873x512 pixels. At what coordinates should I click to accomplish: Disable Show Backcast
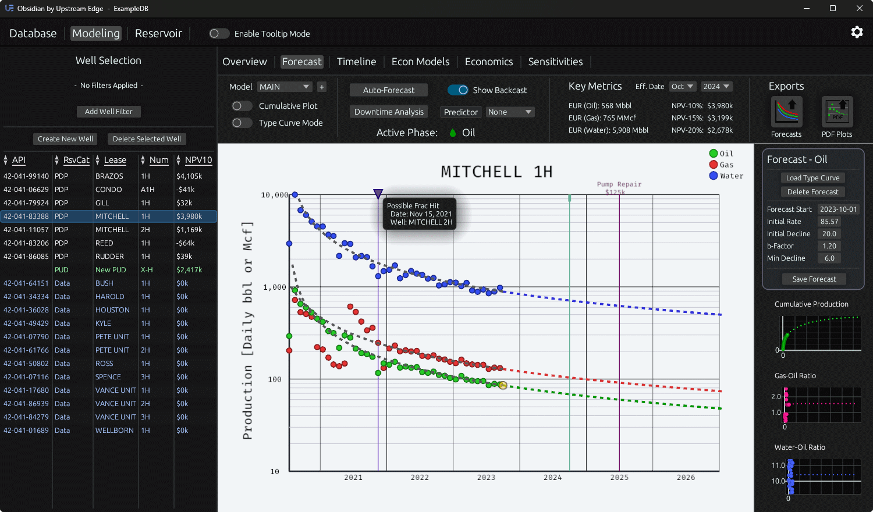(459, 90)
